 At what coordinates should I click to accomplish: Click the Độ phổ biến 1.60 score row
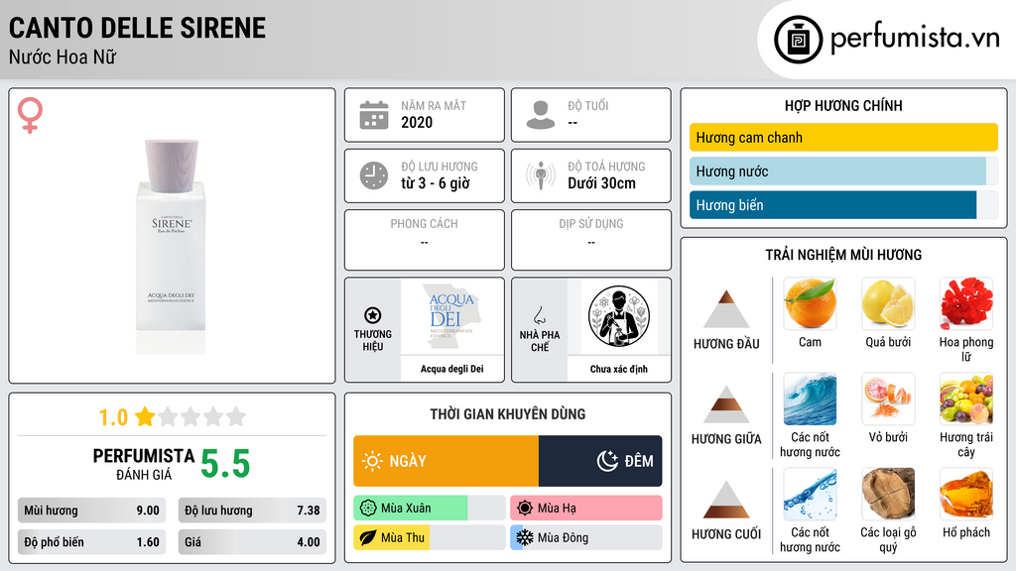click(x=92, y=542)
